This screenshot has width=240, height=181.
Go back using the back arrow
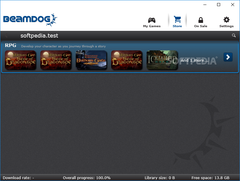(6, 35)
